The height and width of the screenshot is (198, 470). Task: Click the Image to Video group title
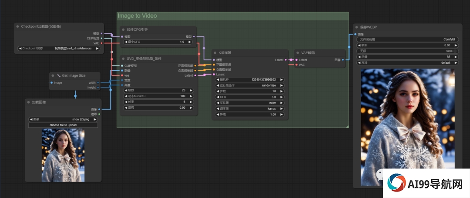pyautogui.click(x=137, y=16)
